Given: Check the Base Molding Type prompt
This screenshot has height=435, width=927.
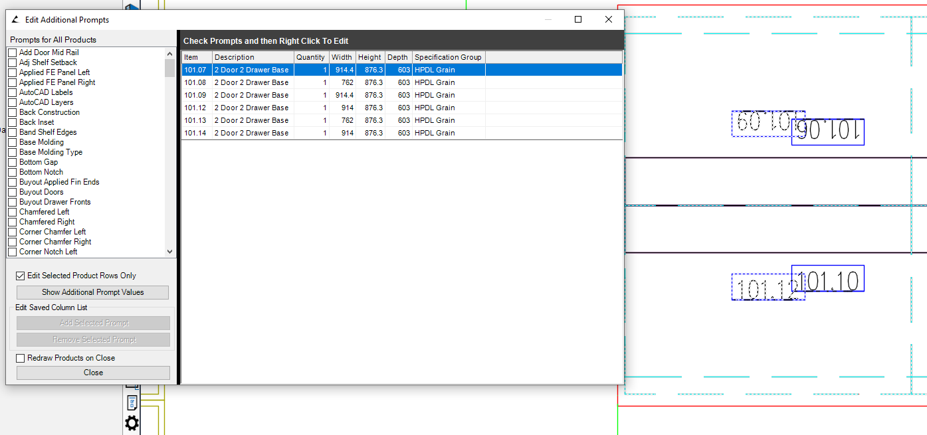Looking at the screenshot, I should point(12,152).
